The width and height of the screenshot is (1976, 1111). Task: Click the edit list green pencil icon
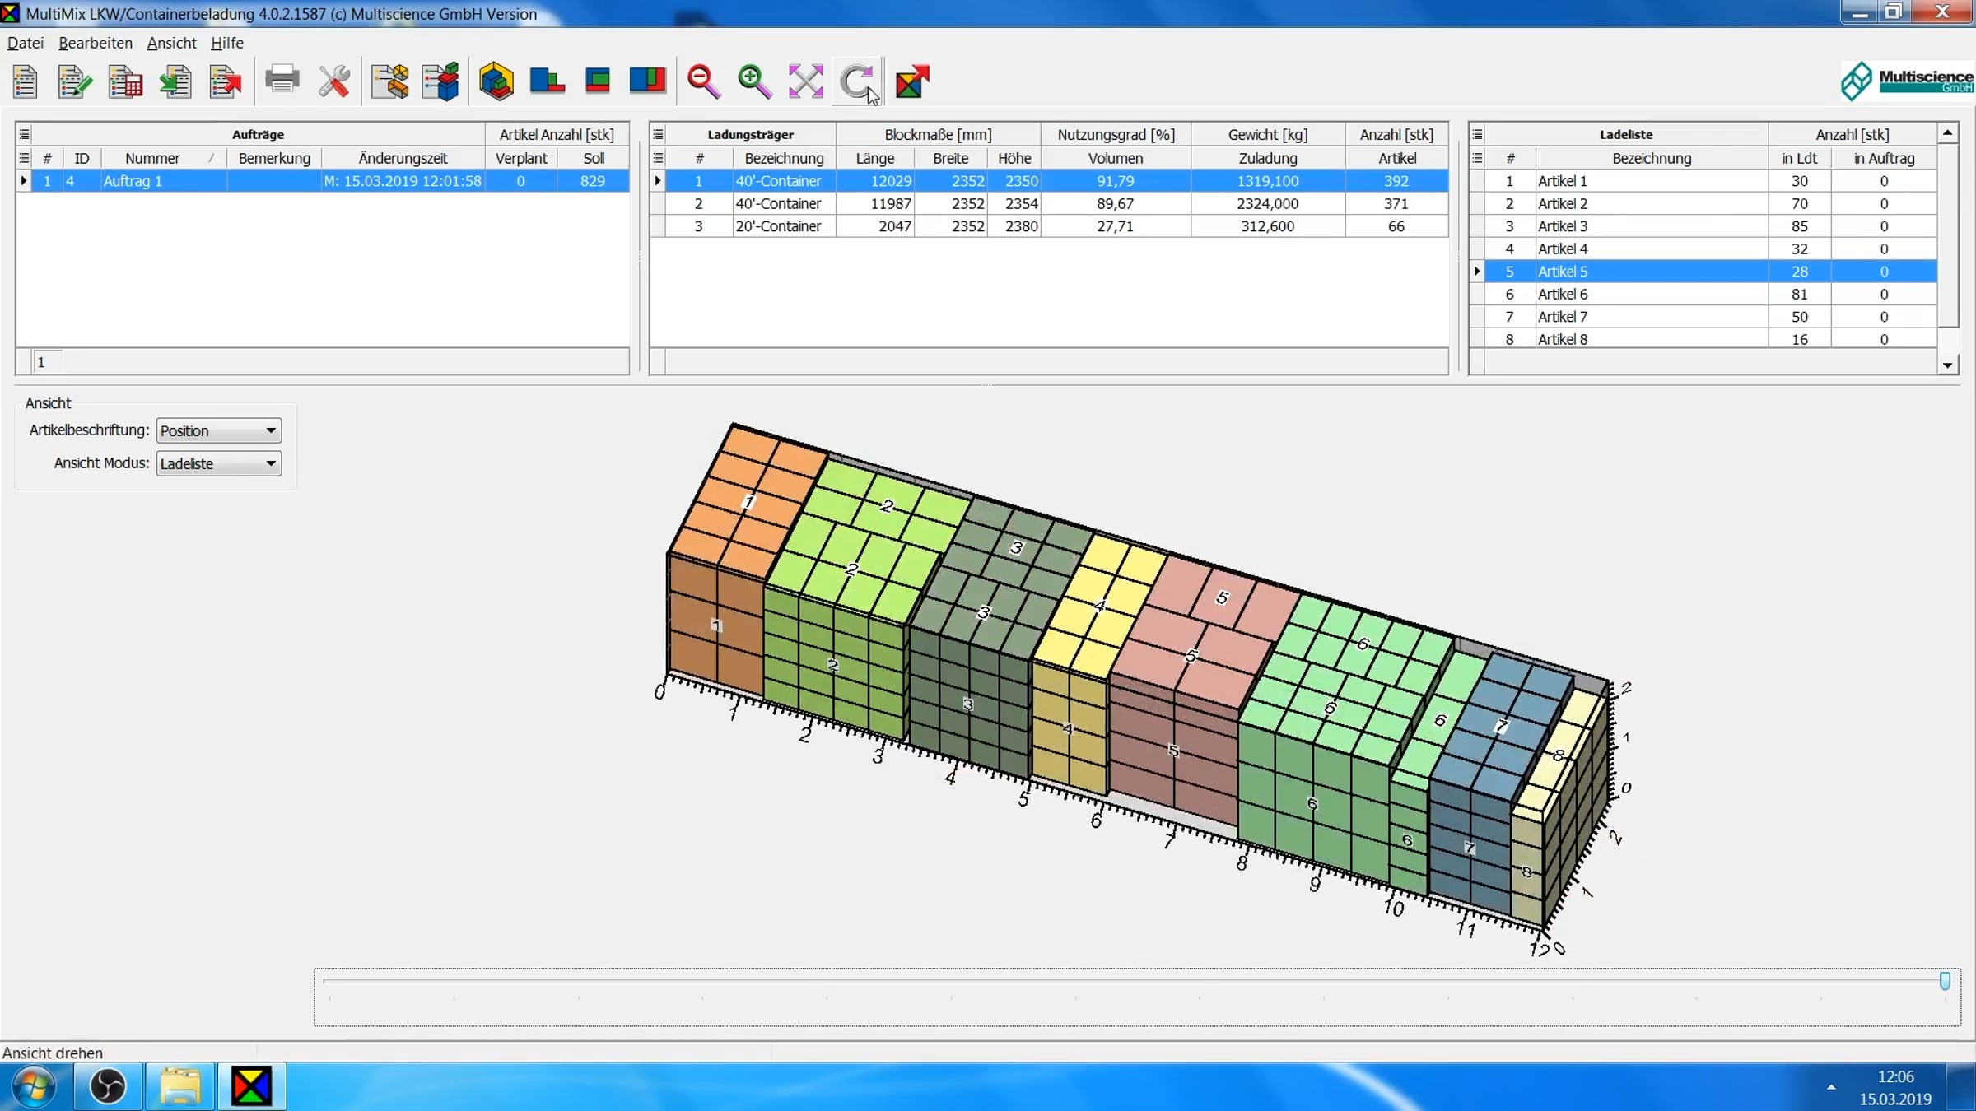pos(75,81)
